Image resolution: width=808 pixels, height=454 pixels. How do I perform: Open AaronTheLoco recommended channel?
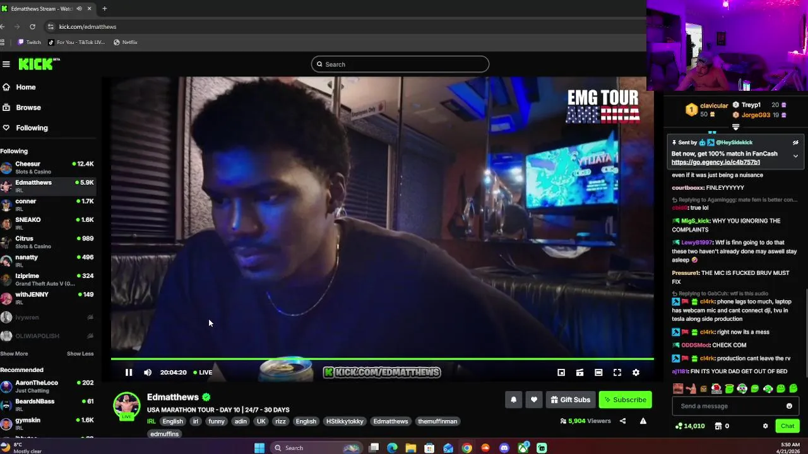coord(48,387)
